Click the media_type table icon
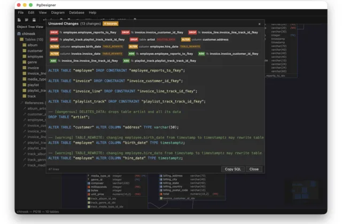The width and height of the screenshot is (342, 224). click(25, 79)
